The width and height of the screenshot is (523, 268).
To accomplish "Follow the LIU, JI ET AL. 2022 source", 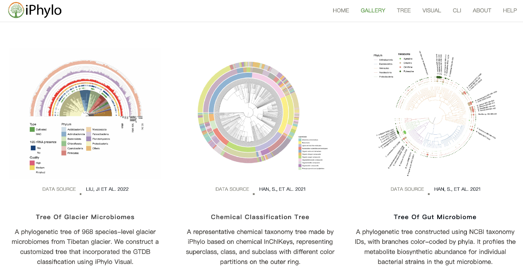I will [x=107, y=189].
